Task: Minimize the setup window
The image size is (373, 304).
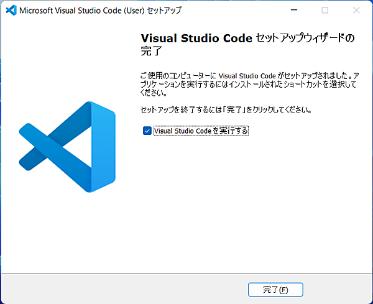Action: point(297,11)
